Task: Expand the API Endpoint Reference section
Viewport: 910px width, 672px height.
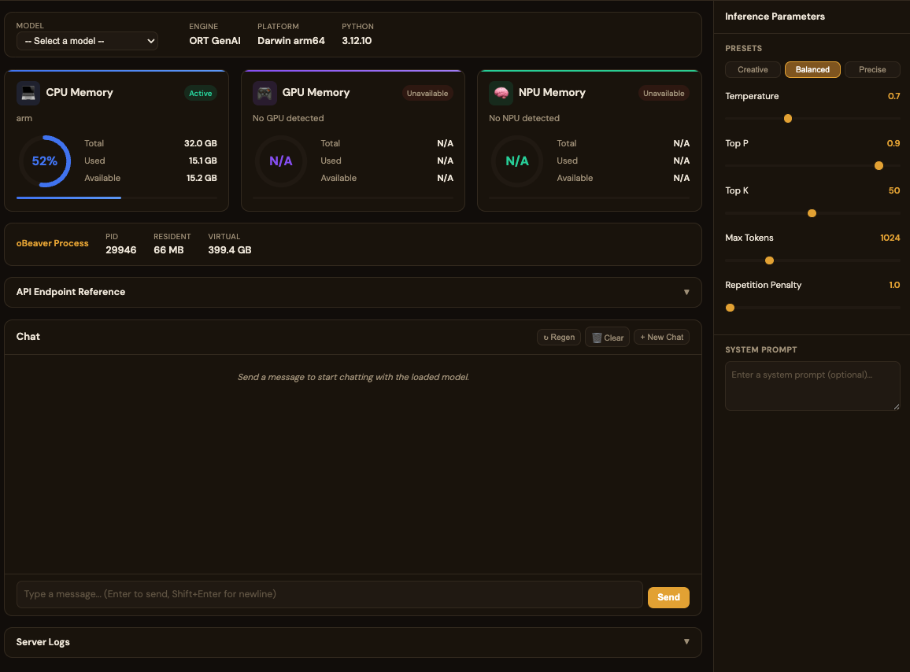Action: (353, 292)
